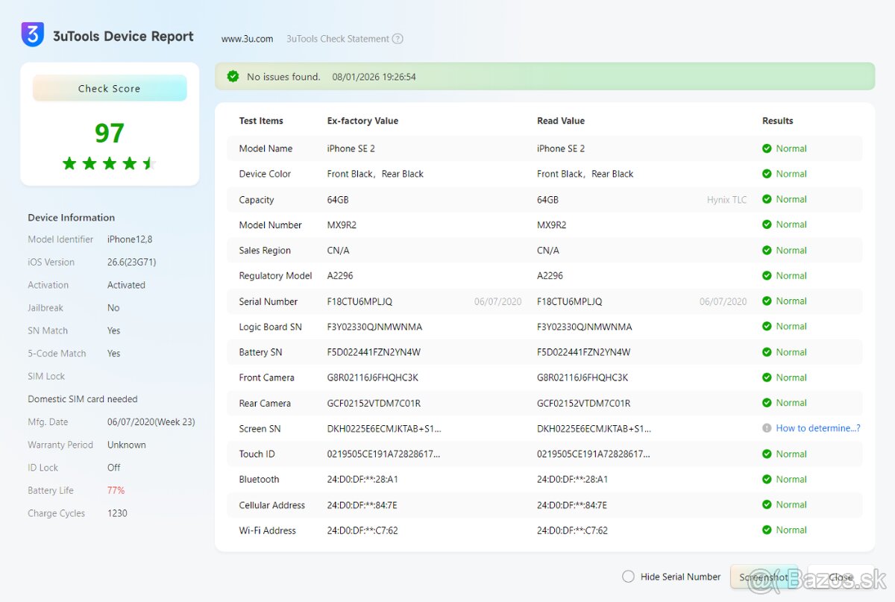Image resolution: width=895 pixels, height=602 pixels.
Task: Open the 3uTools Check Statement help icon
Action: point(398,39)
